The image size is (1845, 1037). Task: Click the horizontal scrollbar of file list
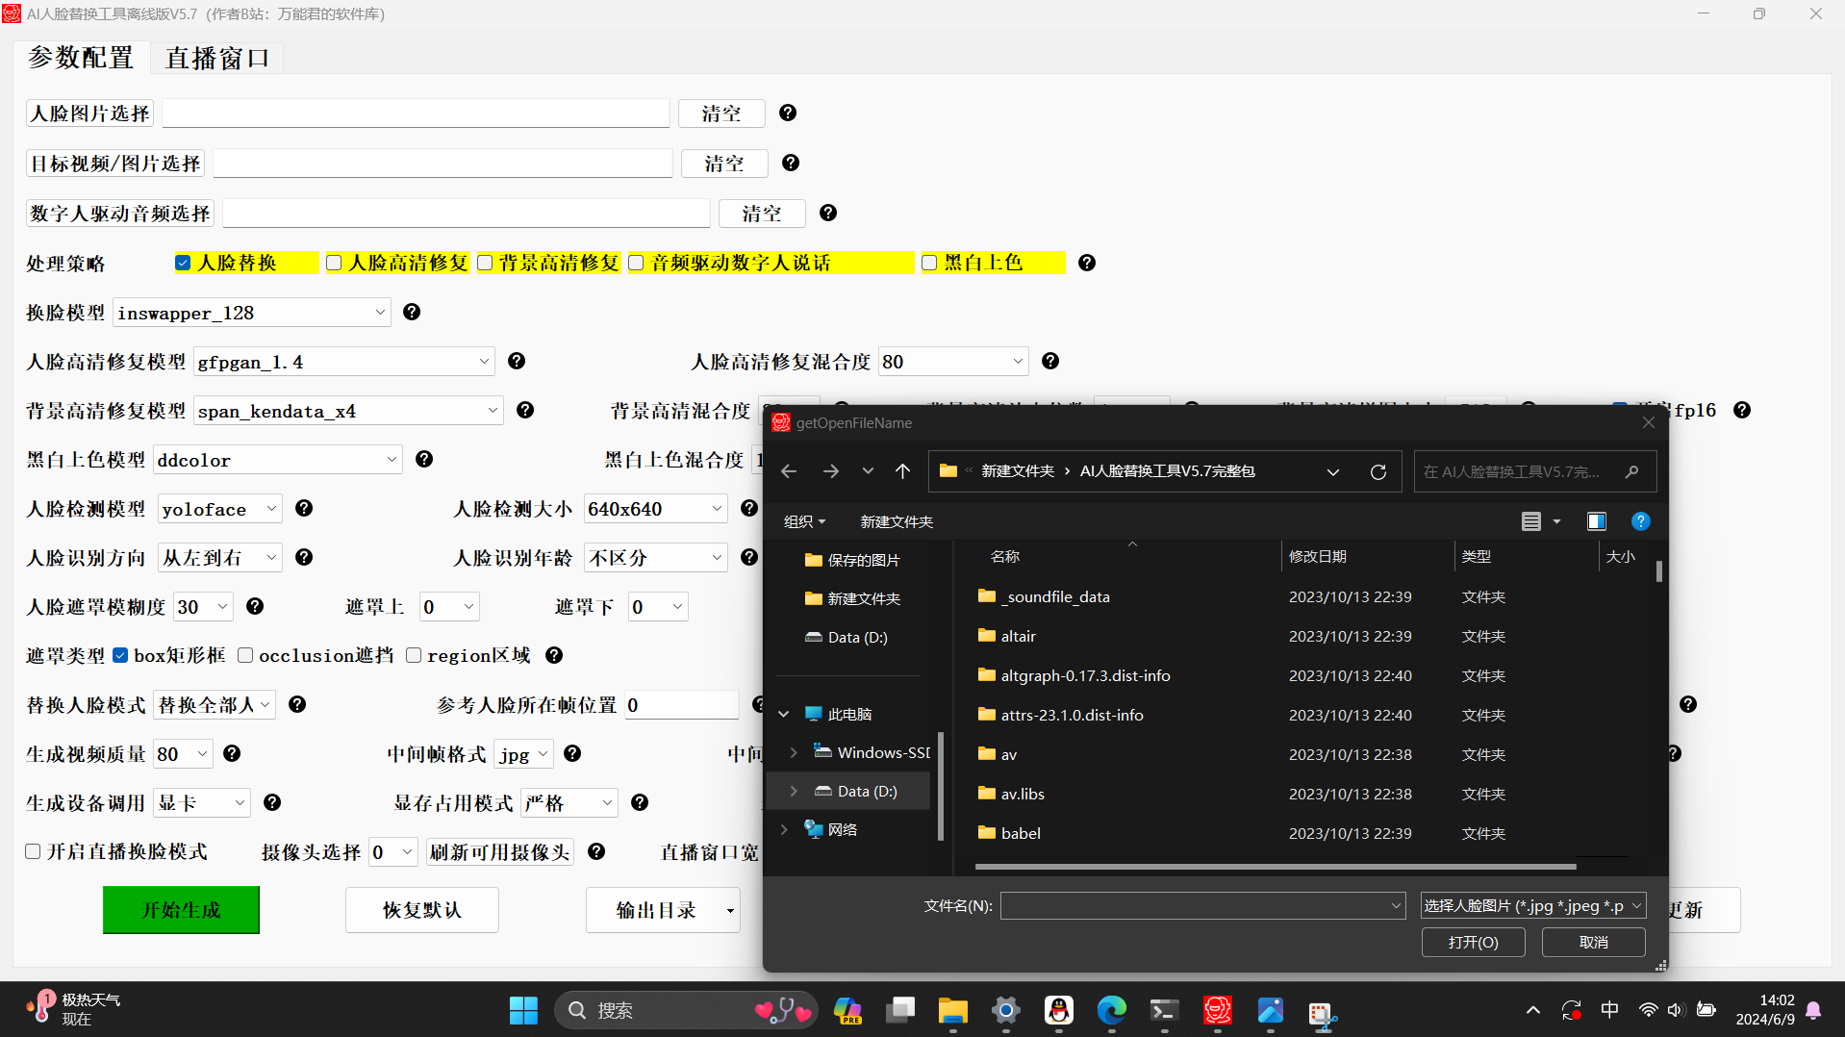pos(1275,867)
